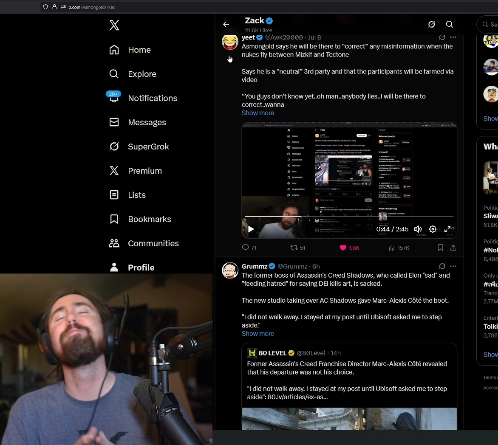Open the Explore page
The width and height of the screenshot is (498, 445).
[133, 74]
